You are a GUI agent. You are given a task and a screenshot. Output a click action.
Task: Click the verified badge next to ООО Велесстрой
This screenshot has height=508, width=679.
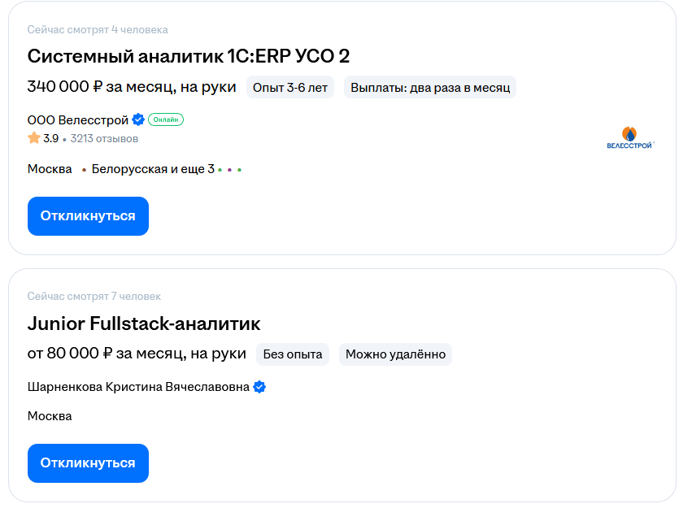(139, 118)
